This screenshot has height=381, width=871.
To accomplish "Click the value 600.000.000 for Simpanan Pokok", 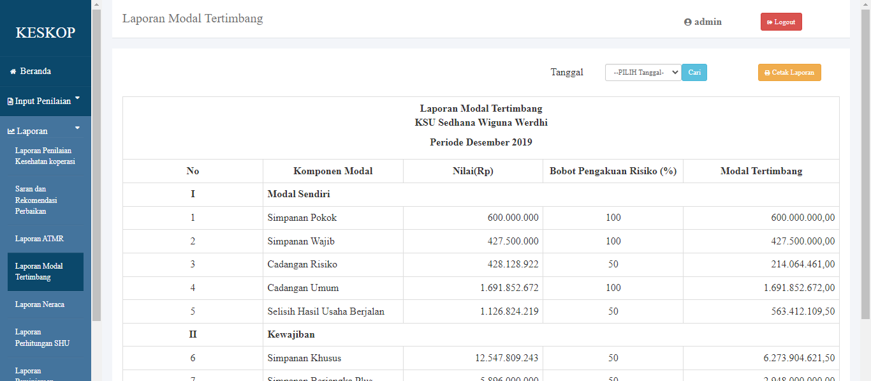I will (513, 218).
